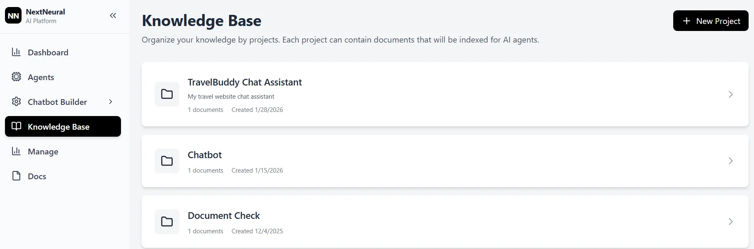This screenshot has height=249, width=754.
Task: Collapse the sidebar with the double-chevron
Action: [x=113, y=16]
